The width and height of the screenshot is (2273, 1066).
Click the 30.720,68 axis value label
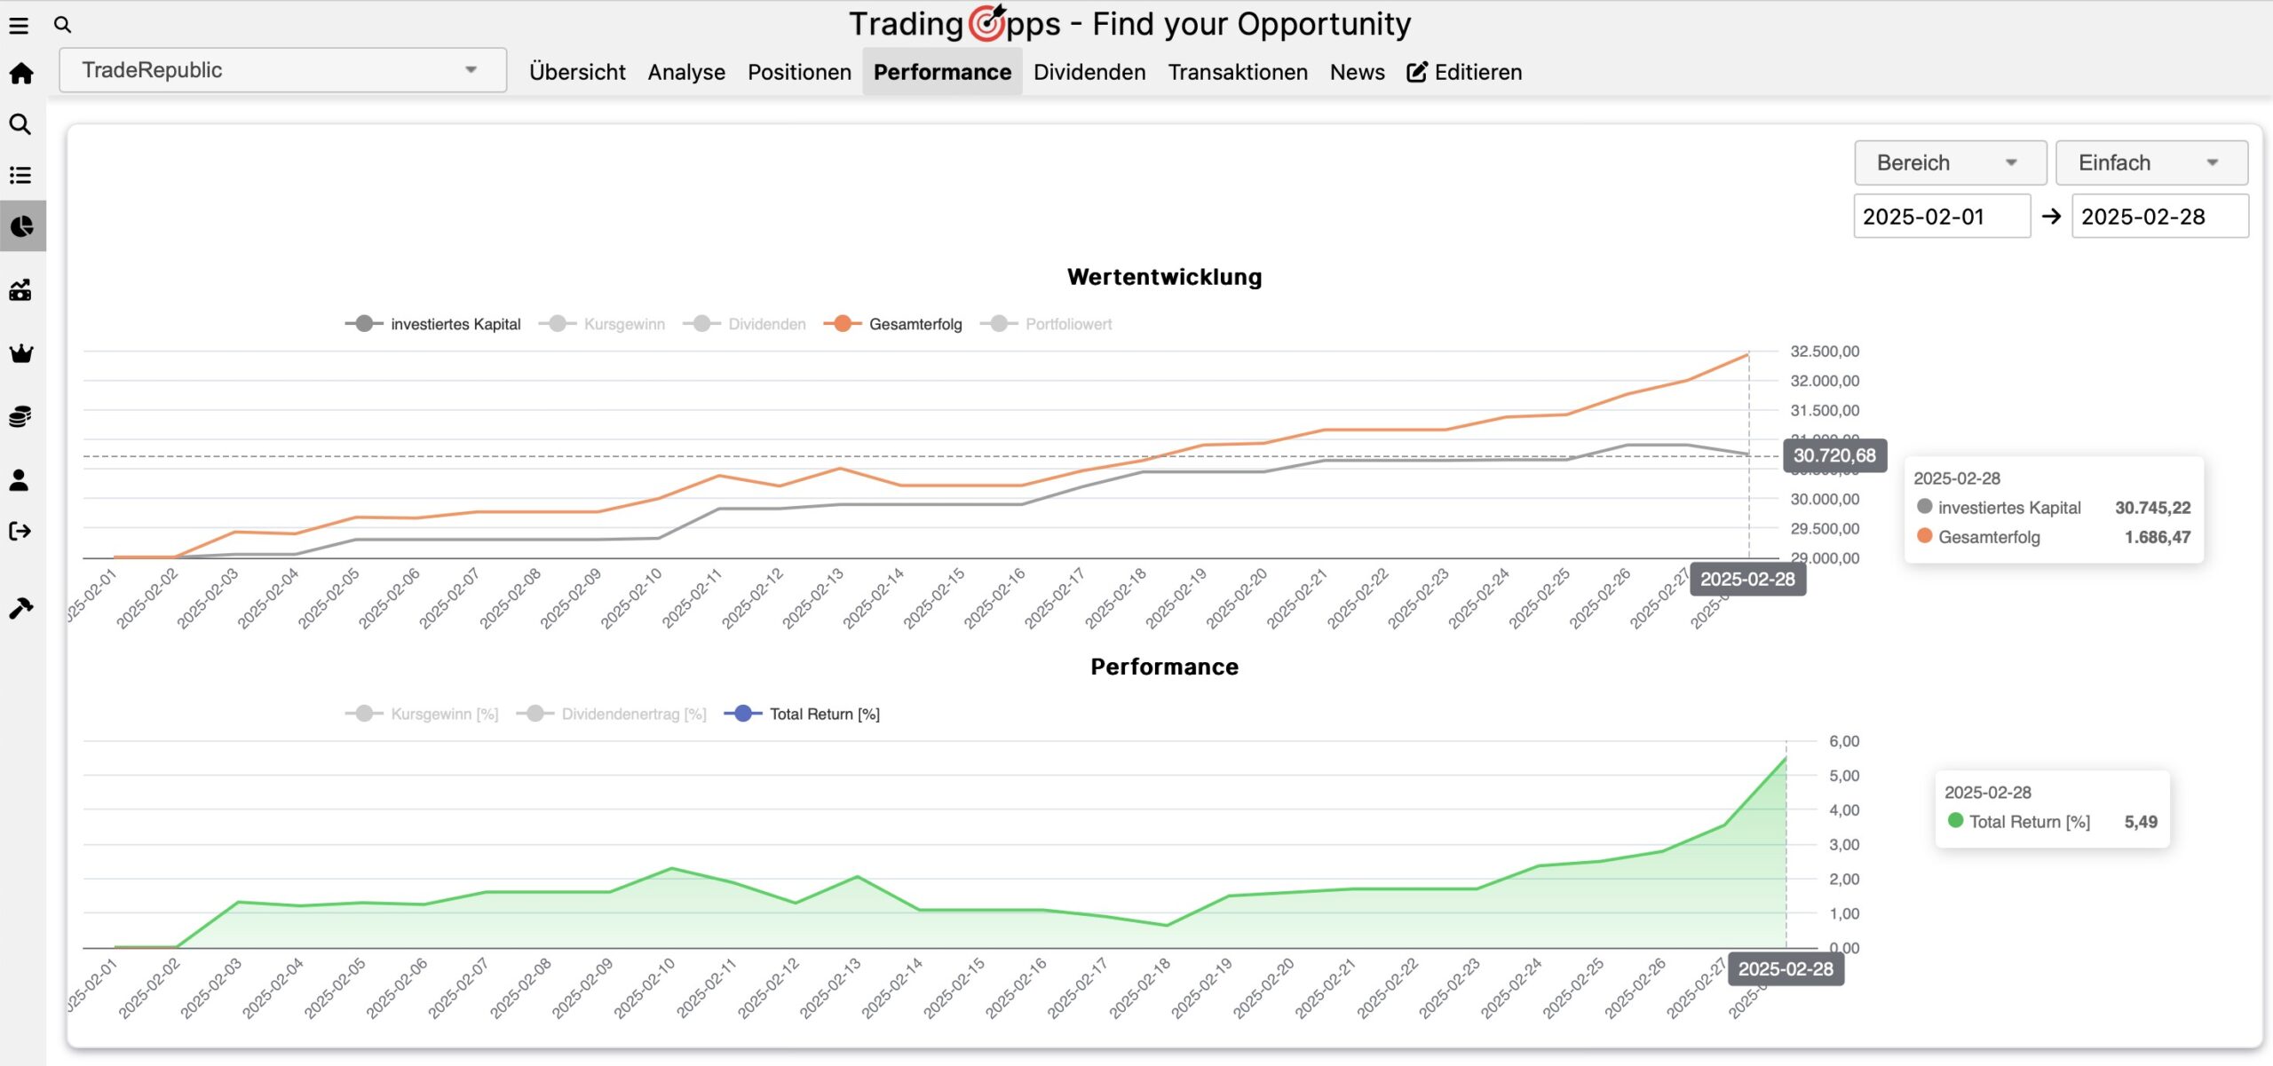tap(1834, 455)
